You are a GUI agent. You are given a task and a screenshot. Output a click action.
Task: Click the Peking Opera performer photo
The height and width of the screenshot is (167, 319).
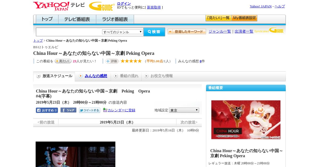tap(75, 154)
